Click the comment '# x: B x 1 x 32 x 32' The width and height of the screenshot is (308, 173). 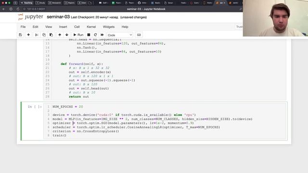(x=89, y=68)
